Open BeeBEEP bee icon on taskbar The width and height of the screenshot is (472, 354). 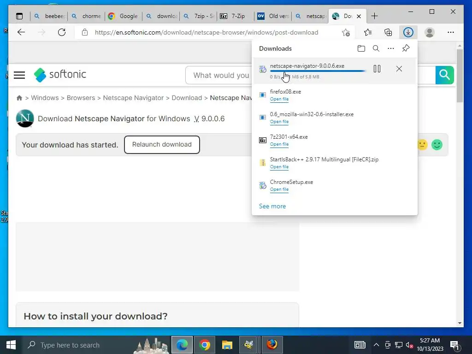[x=248, y=345]
